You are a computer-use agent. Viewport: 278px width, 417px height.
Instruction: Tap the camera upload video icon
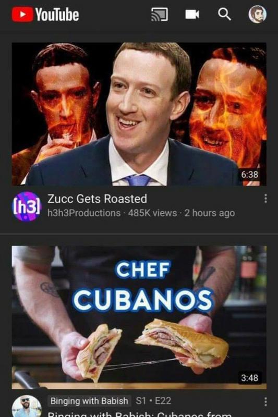pyautogui.click(x=192, y=15)
